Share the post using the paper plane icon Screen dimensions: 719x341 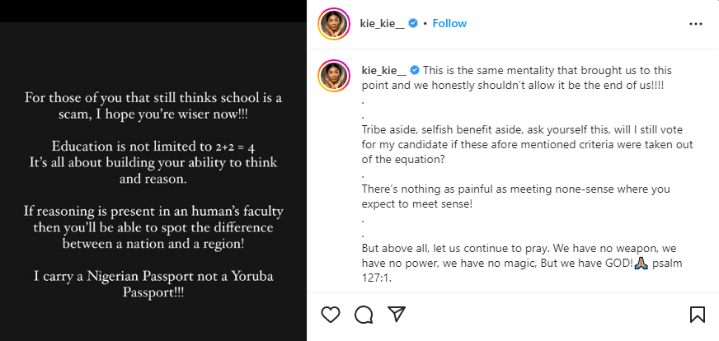[397, 315]
